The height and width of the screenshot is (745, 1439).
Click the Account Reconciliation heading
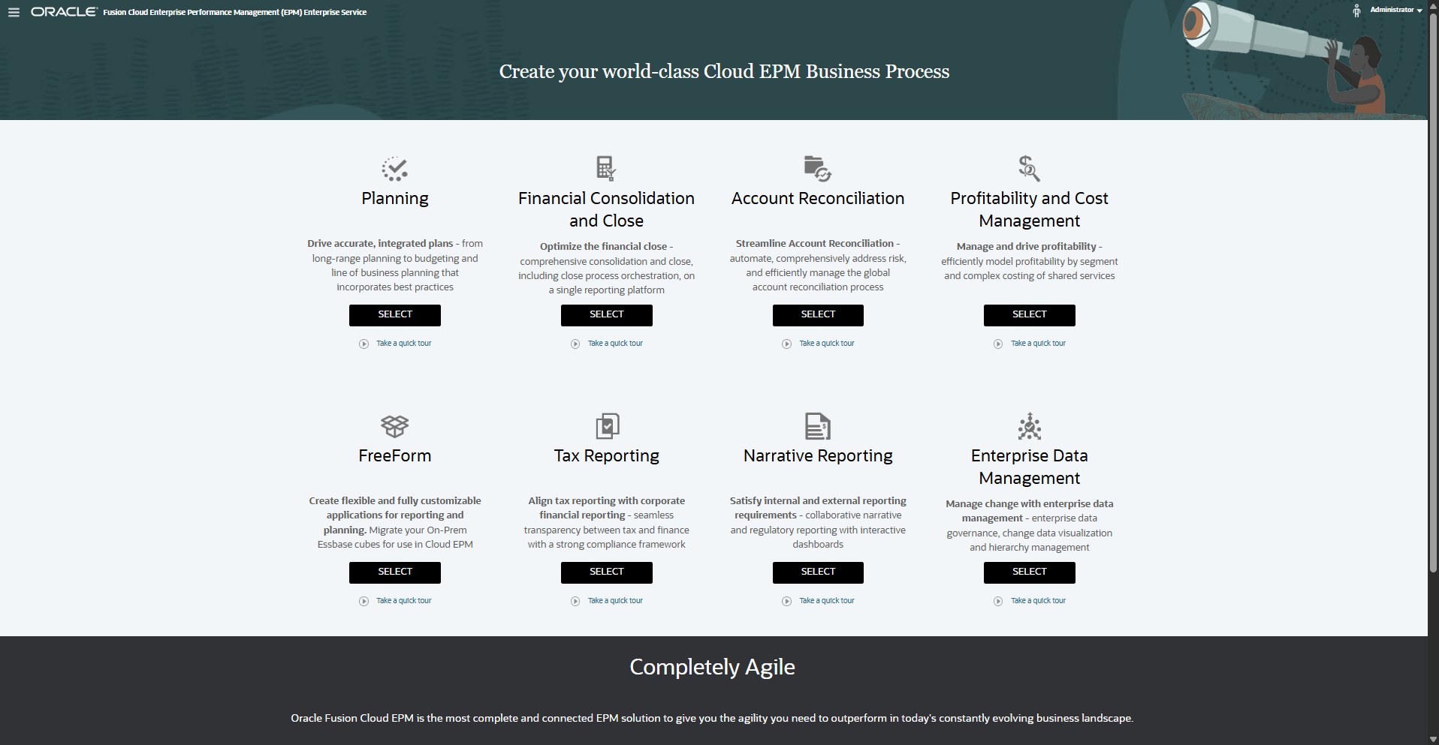(818, 198)
